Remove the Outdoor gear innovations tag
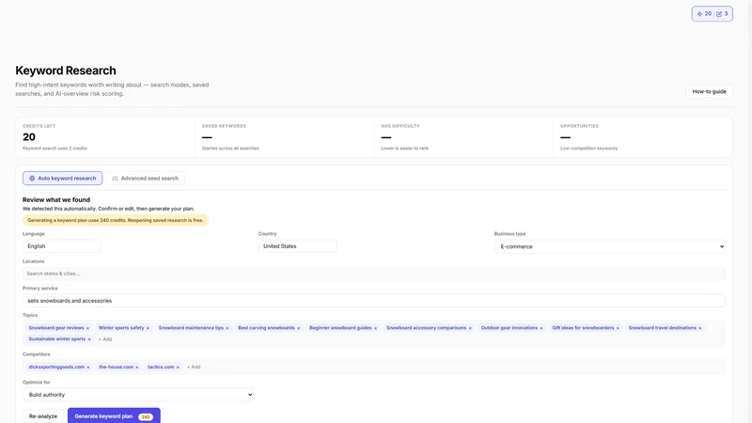The height and width of the screenshot is (423, 752). pyautogui.click(x=541, y=328)
